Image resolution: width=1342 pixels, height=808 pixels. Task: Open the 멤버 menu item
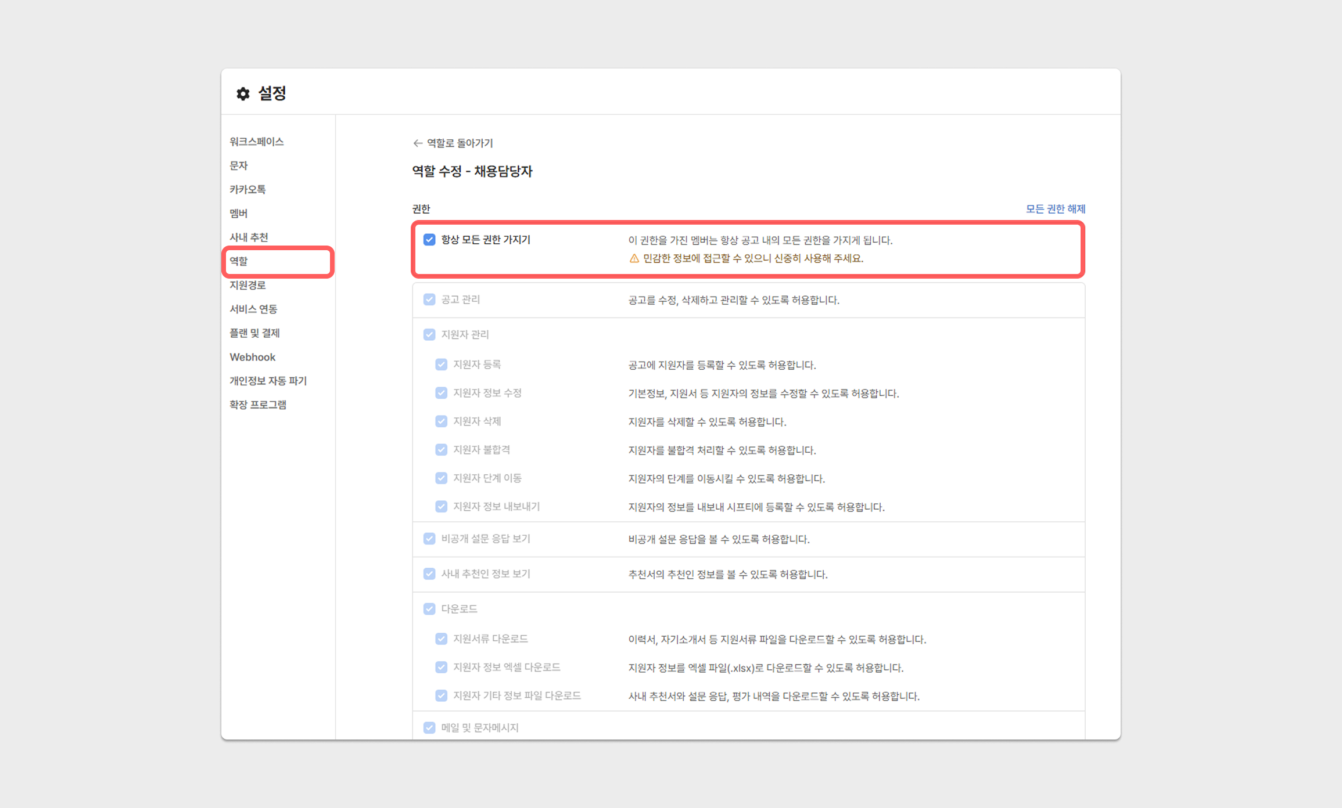tap(239, 214)
